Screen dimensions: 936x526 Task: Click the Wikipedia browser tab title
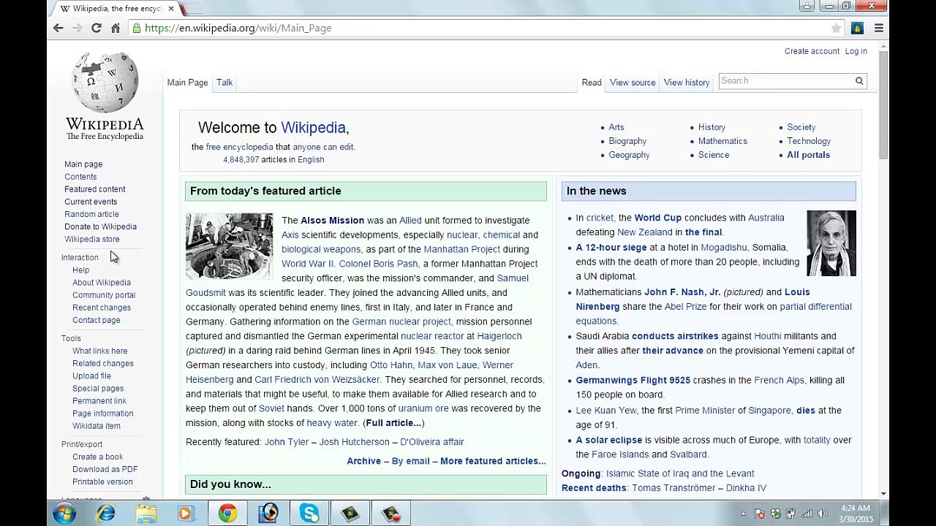pos(116,9)
